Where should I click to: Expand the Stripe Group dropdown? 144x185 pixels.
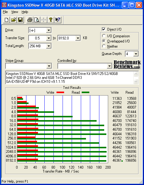49,66
